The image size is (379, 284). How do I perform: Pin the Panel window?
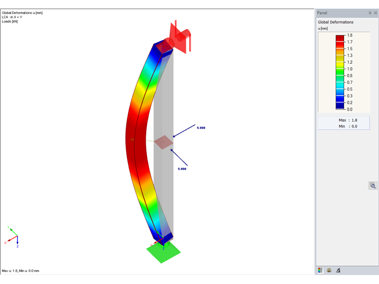370,13
